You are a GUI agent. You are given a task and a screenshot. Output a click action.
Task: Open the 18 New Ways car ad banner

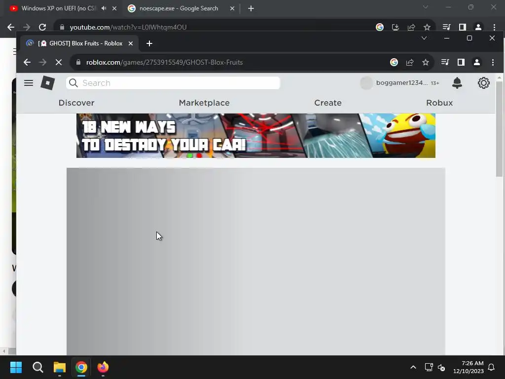click(x=256, y=136)
